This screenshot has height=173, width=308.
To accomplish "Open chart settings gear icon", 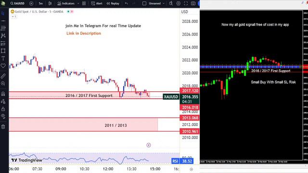I will [179, 3].
